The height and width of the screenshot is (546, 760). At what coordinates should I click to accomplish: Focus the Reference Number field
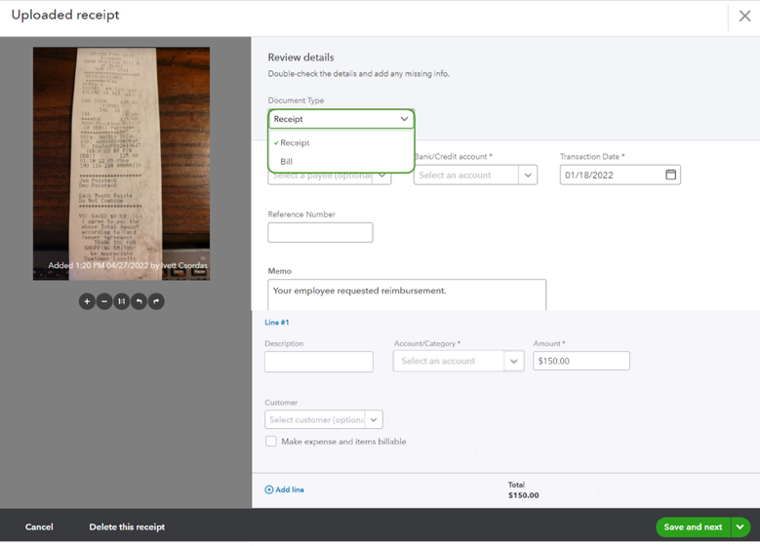(x=320, y=233)
